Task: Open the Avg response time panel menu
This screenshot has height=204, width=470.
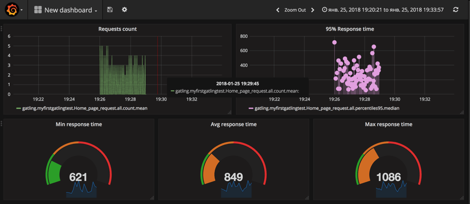Action: [x=233, y=124]
